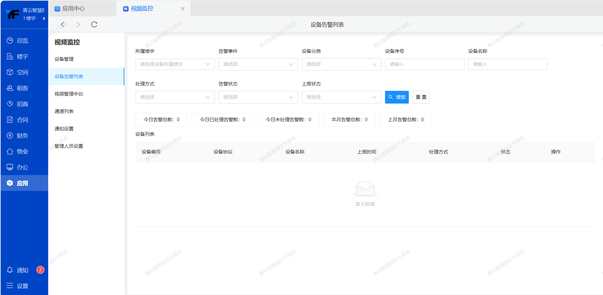
Task: Click the forward arrow navigation icon
Action: click(78, 25)
